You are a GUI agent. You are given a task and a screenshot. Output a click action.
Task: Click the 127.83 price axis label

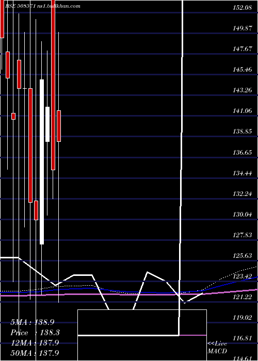coord(242,235)
